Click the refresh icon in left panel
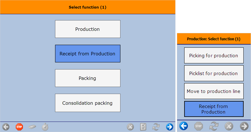 [156, 127]
